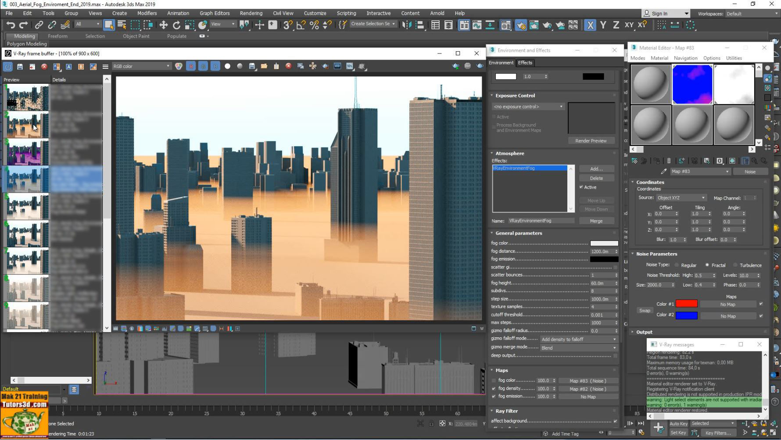Activate the Select and Rotate tool

[176, 25]
